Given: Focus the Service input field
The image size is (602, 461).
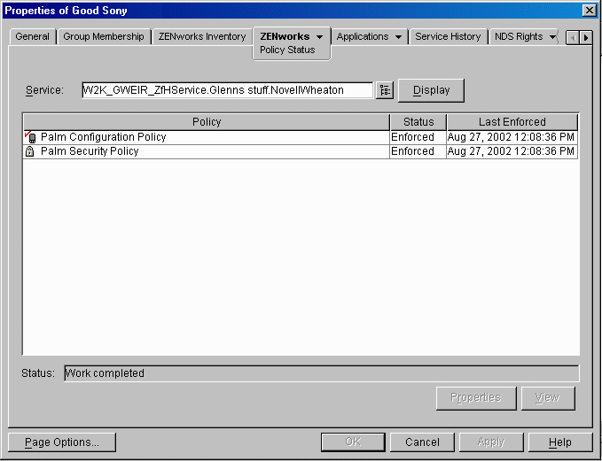Looking at the screenshot, I should [227, 90].
